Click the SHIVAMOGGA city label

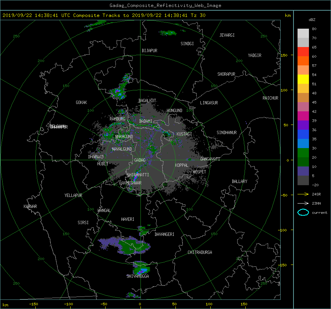tap(138, 276)
